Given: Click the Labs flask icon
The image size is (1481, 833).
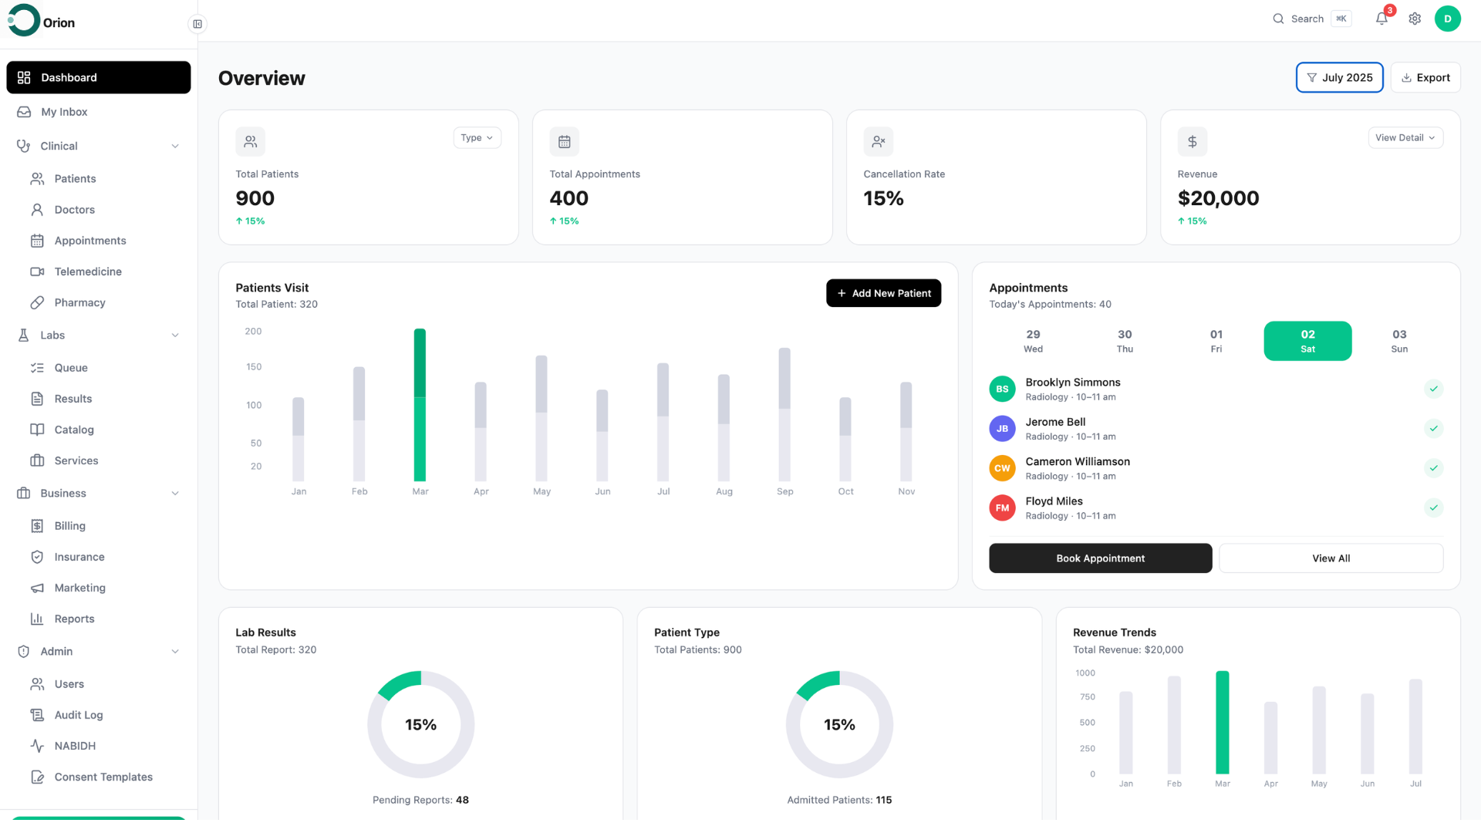Looking at the screenshot, I should (24, 335).
